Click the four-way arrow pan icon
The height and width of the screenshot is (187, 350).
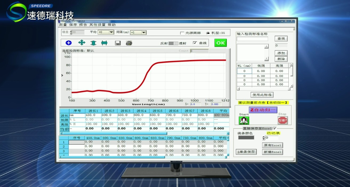tap(82, 43)
